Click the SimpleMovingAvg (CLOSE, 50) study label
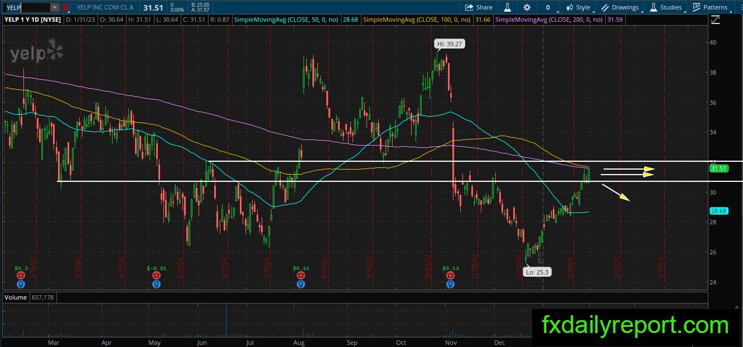The height and width of the screenshot is (347, 743). pos(287,20)
